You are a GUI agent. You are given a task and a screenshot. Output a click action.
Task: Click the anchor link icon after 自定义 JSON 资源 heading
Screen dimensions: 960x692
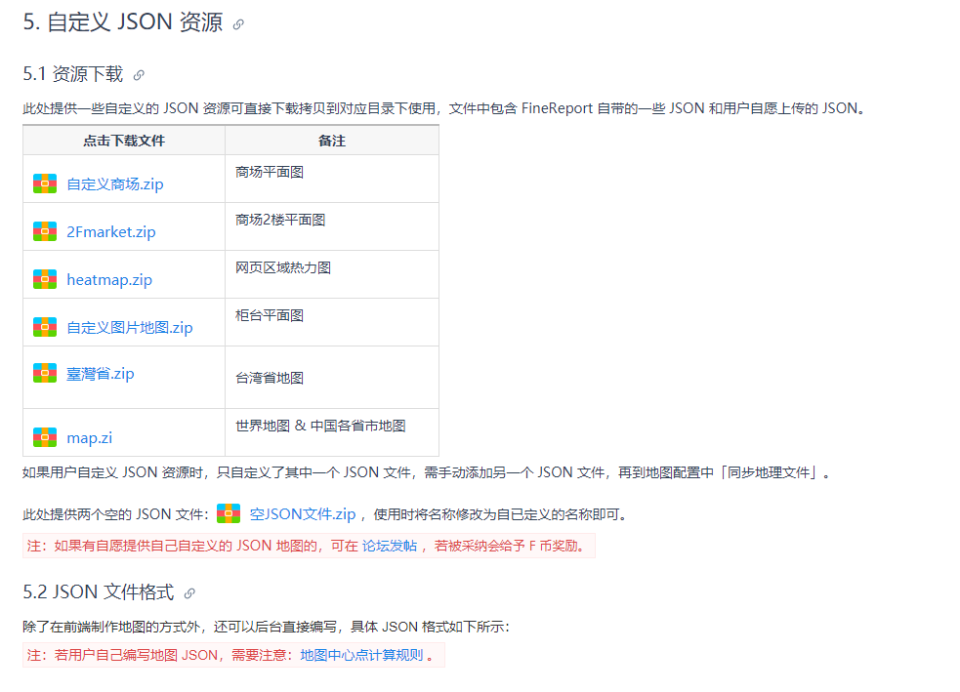pos(238,24)
